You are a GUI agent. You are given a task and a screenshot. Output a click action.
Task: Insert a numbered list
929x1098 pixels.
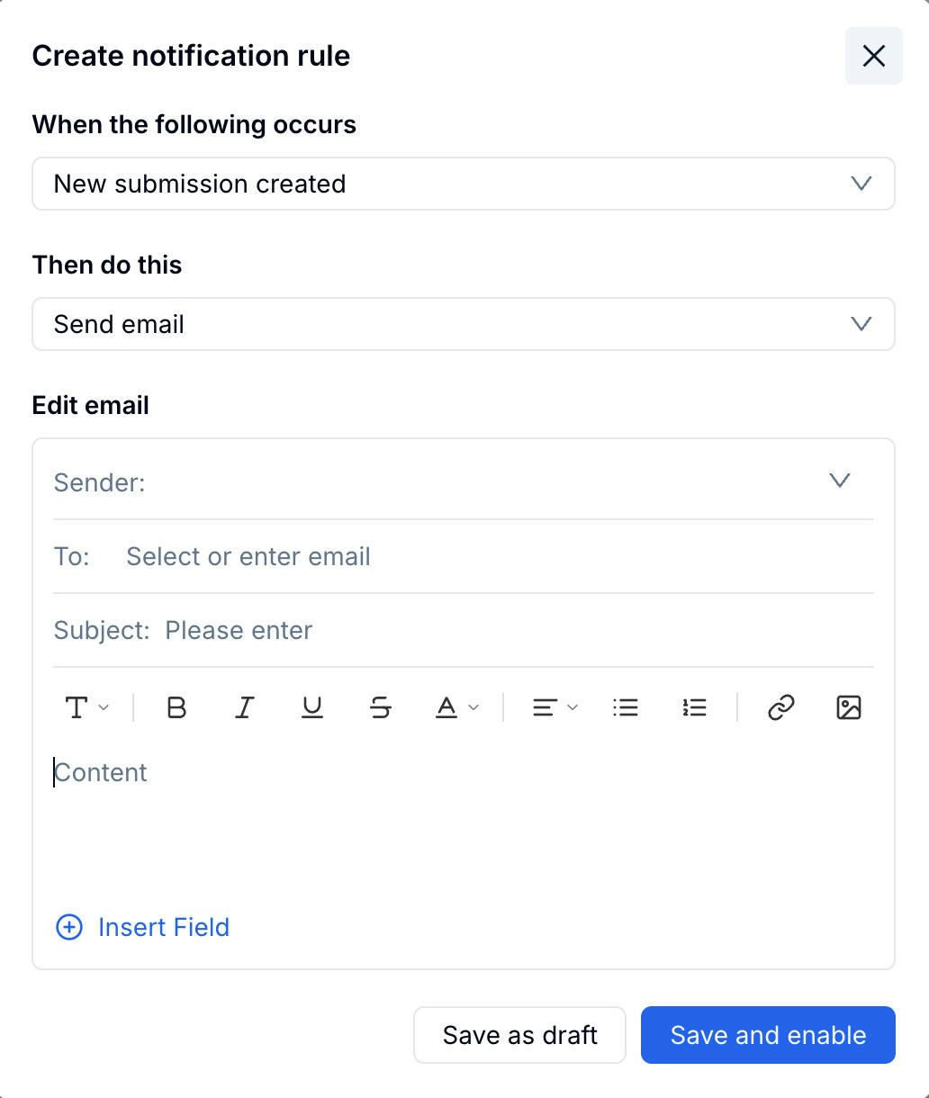click(694, 707)
